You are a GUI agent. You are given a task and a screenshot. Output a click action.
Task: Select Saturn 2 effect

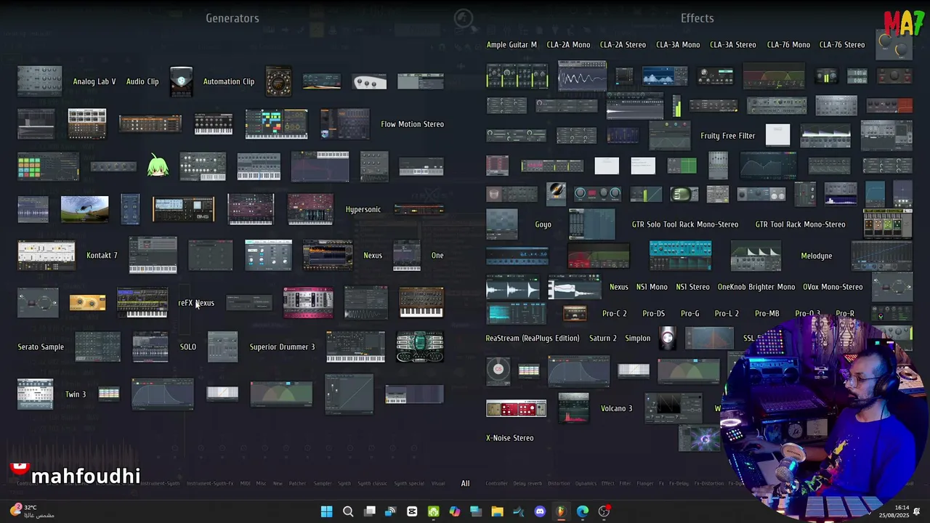pos(603,338)
